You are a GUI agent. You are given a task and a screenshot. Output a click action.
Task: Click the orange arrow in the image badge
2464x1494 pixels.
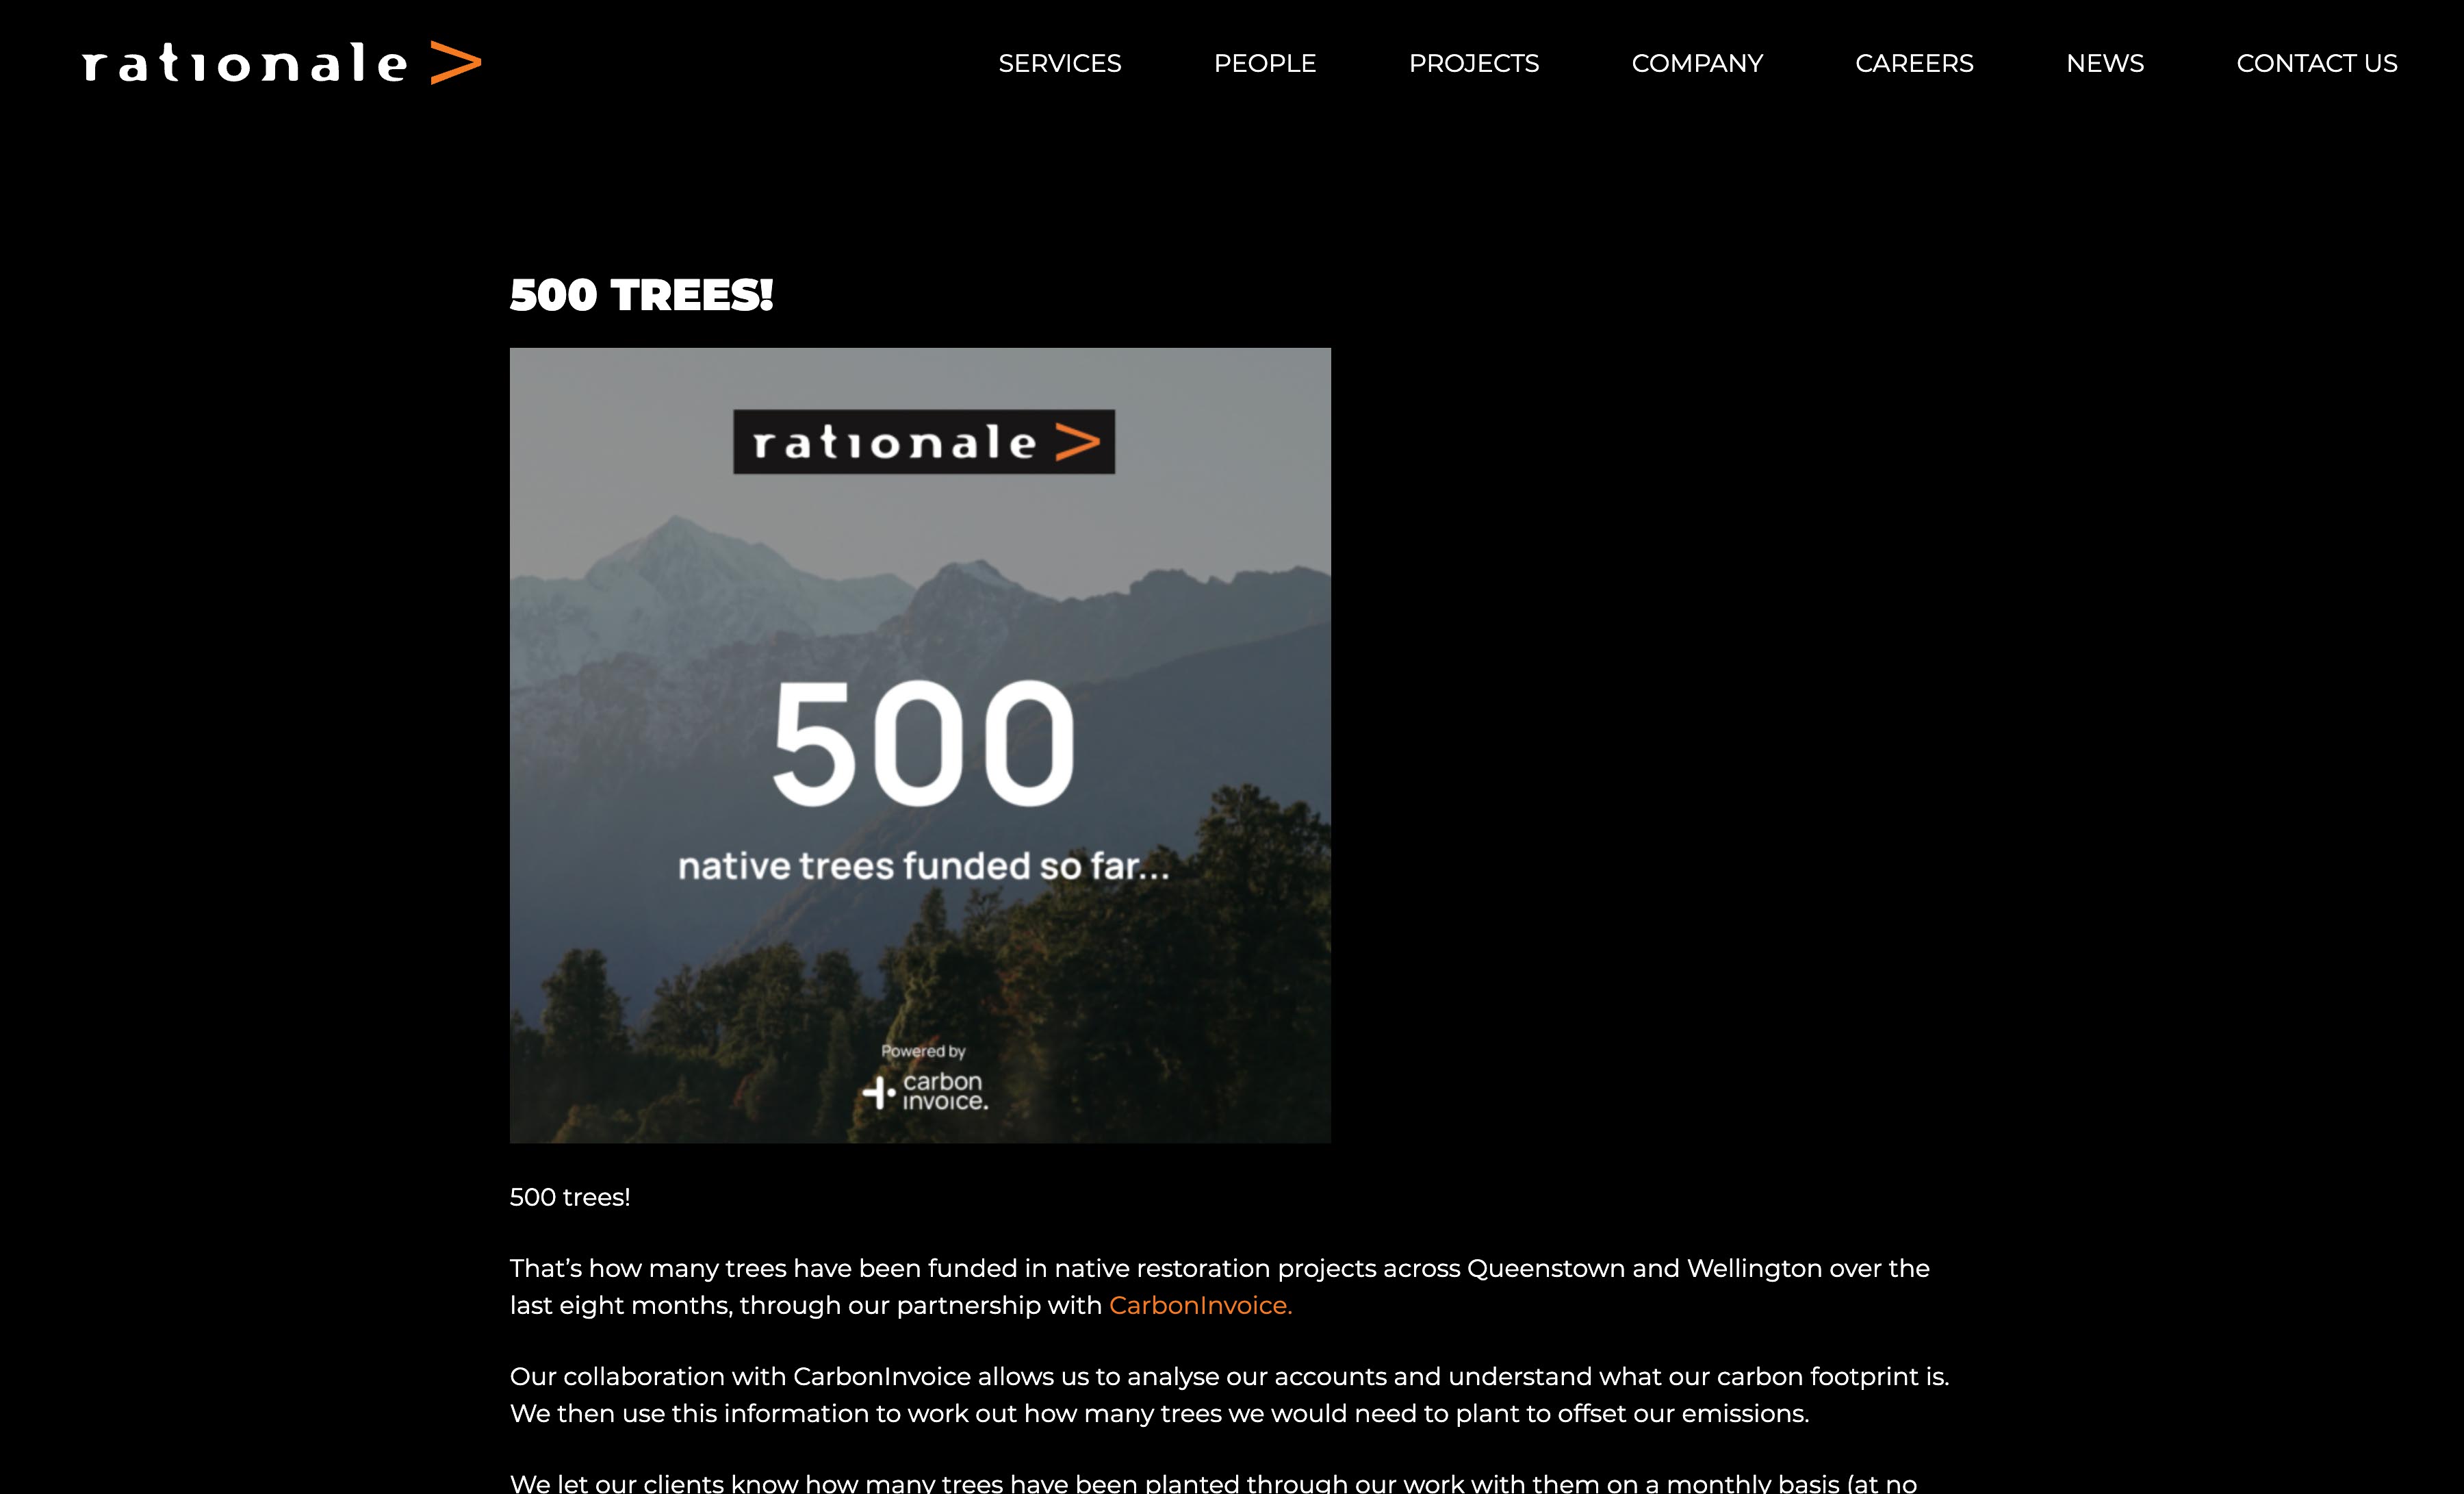[1077, 442]
